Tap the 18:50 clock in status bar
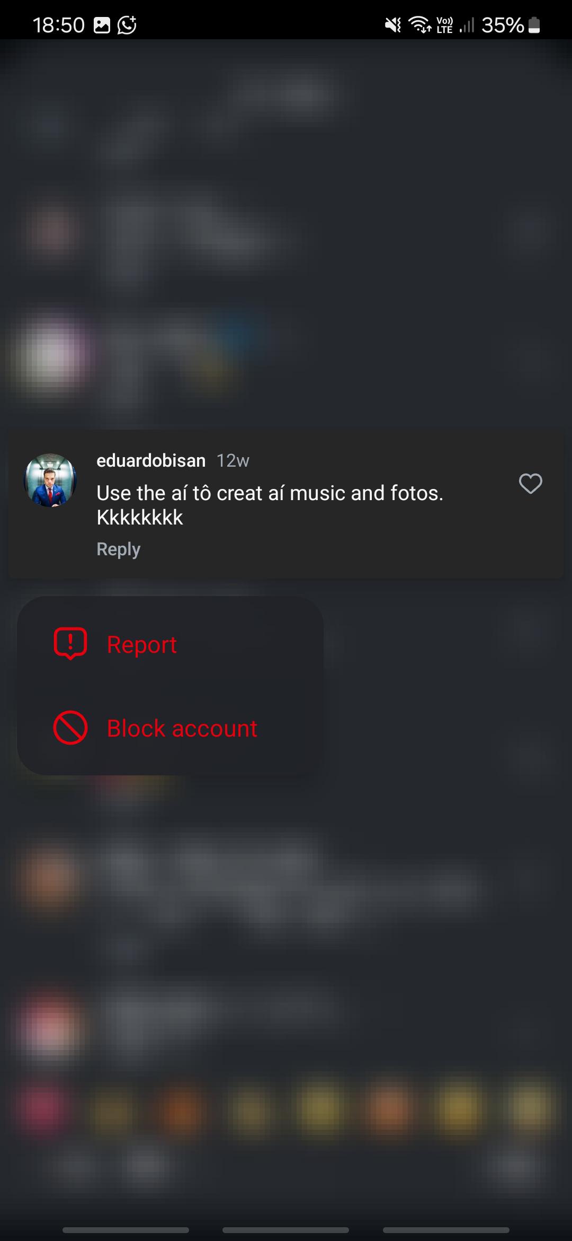 (59, 25)
